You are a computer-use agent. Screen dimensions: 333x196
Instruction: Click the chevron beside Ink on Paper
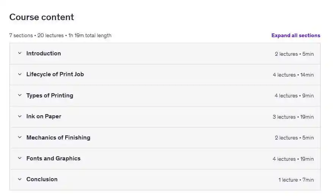(x=20, y=116)
